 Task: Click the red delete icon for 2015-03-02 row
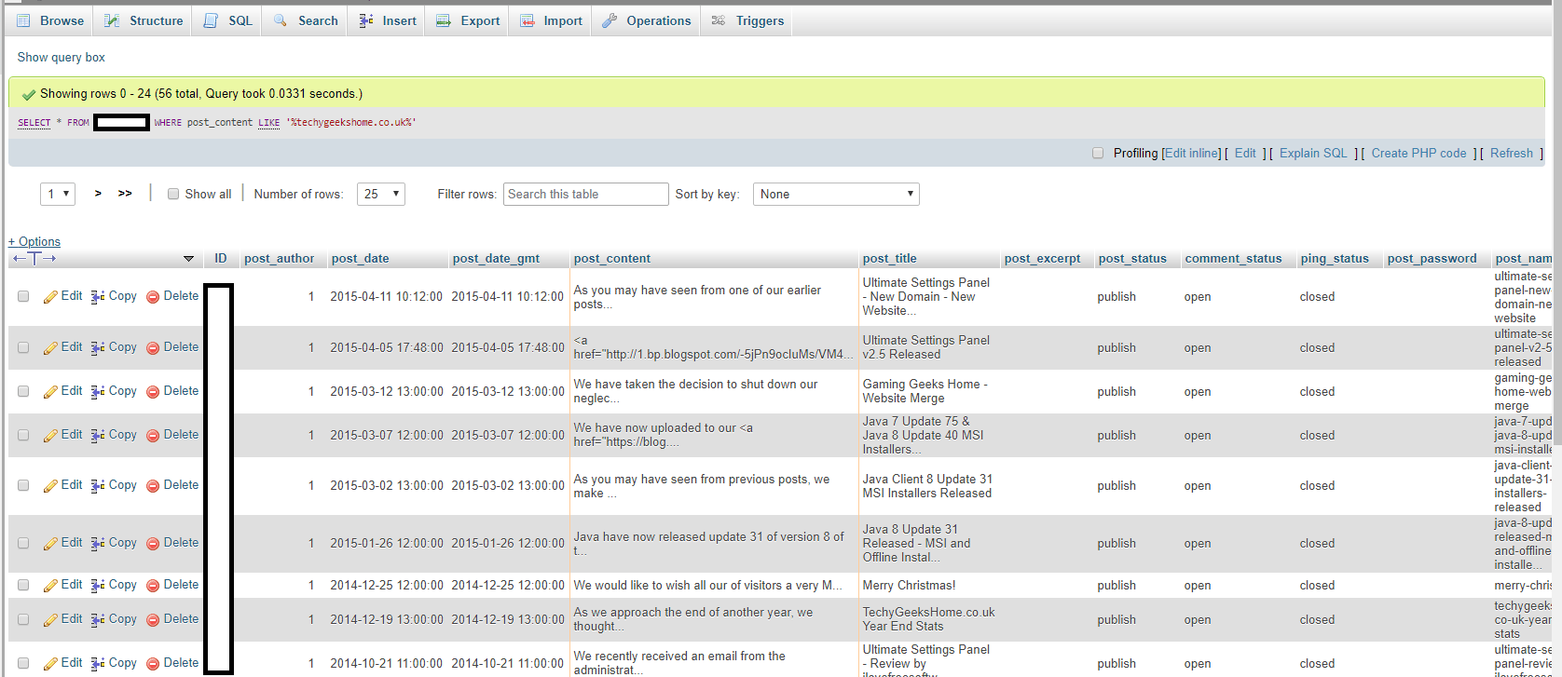[153, 486]
